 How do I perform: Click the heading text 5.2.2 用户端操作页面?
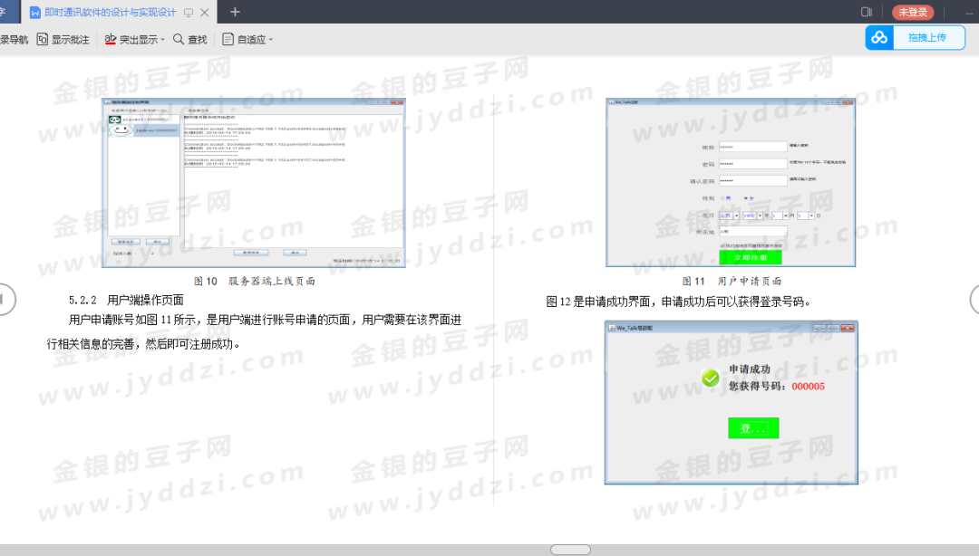(126, 300)
